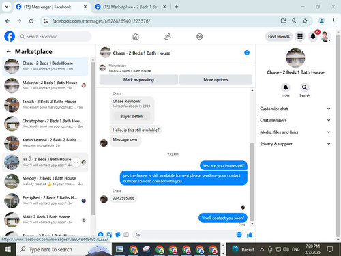Choose a GIF from composer
This screenshot has height=256, width=341.
[x=126, y=235]
